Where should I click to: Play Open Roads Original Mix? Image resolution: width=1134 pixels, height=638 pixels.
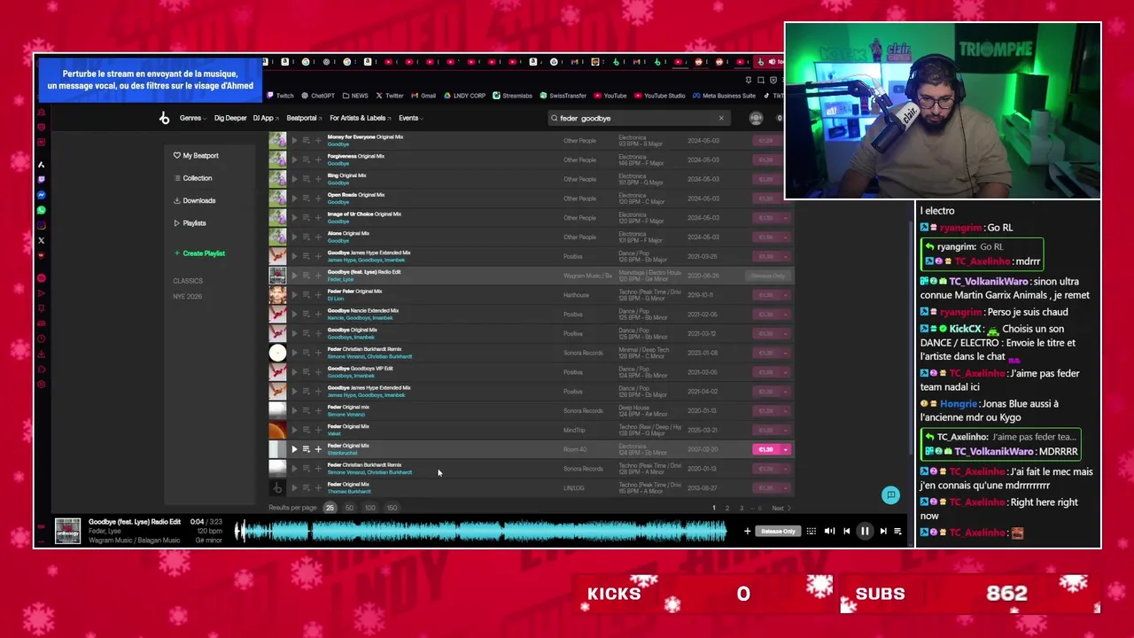295,198
